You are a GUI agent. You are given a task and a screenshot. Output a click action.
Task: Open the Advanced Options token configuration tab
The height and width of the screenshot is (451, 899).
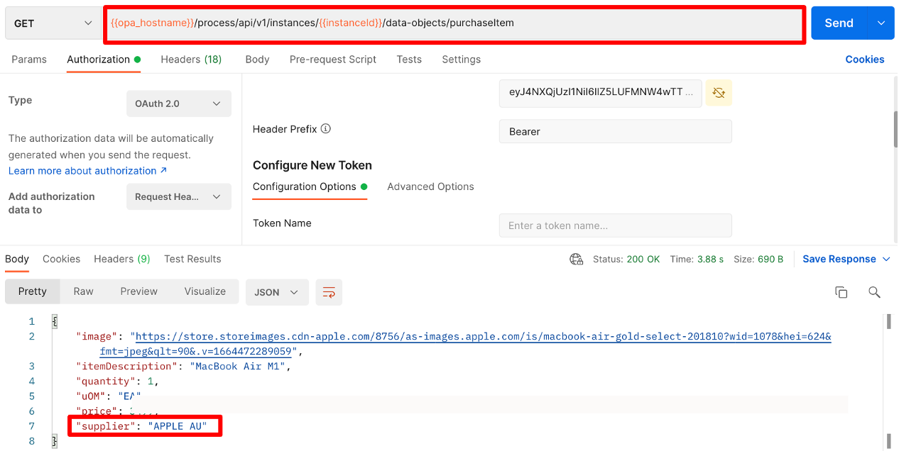pos(430,186)
